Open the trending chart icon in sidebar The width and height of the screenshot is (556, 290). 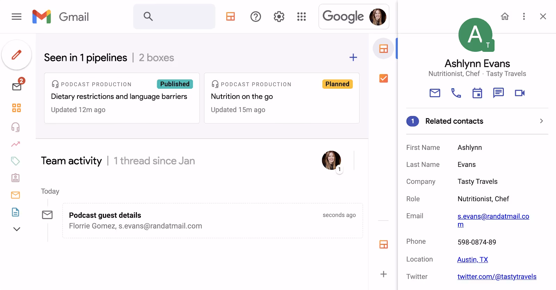[x=16, y=144]
